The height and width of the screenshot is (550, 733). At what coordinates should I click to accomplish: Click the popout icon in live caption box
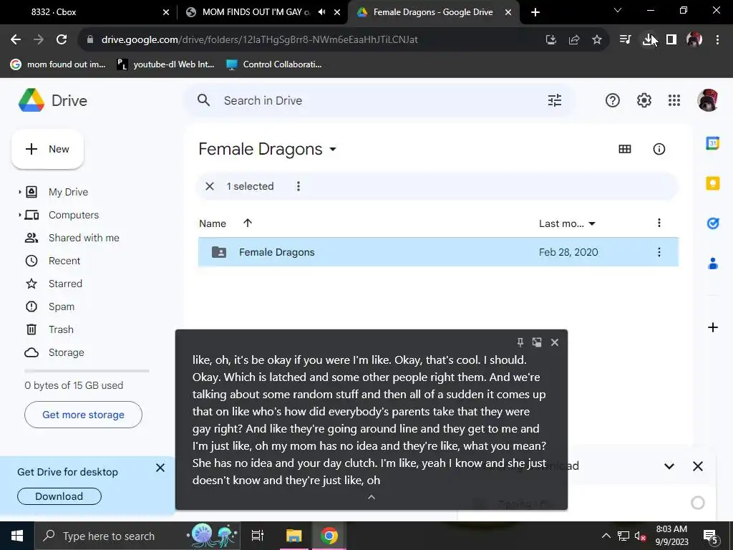pyautogui.click(x=537, y=342)
